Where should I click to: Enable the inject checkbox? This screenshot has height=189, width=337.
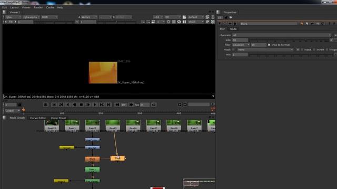click(302, 50)
